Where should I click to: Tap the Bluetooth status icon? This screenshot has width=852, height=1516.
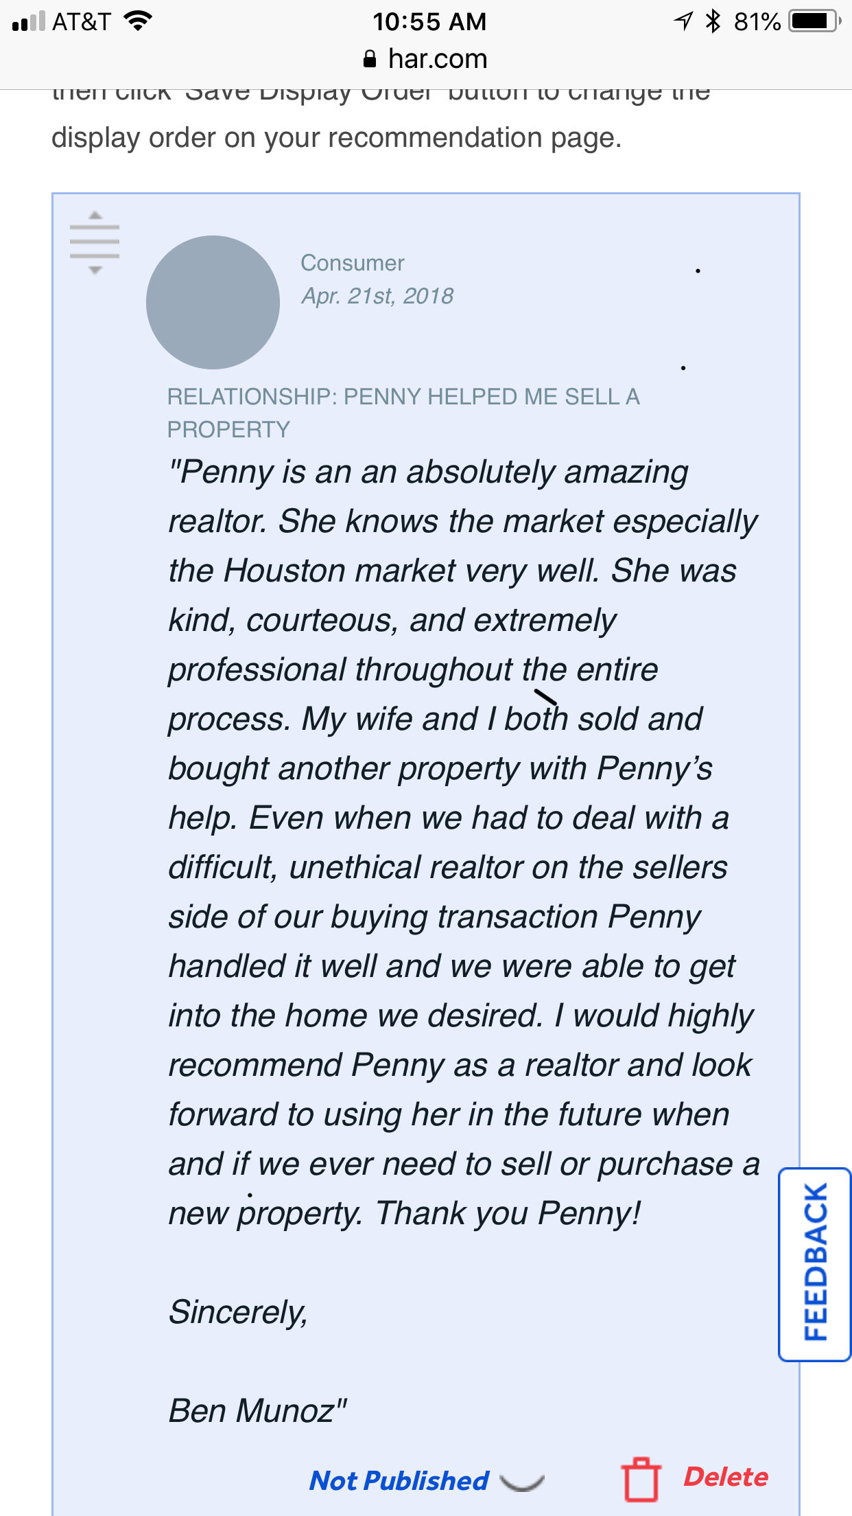[713, 21]
